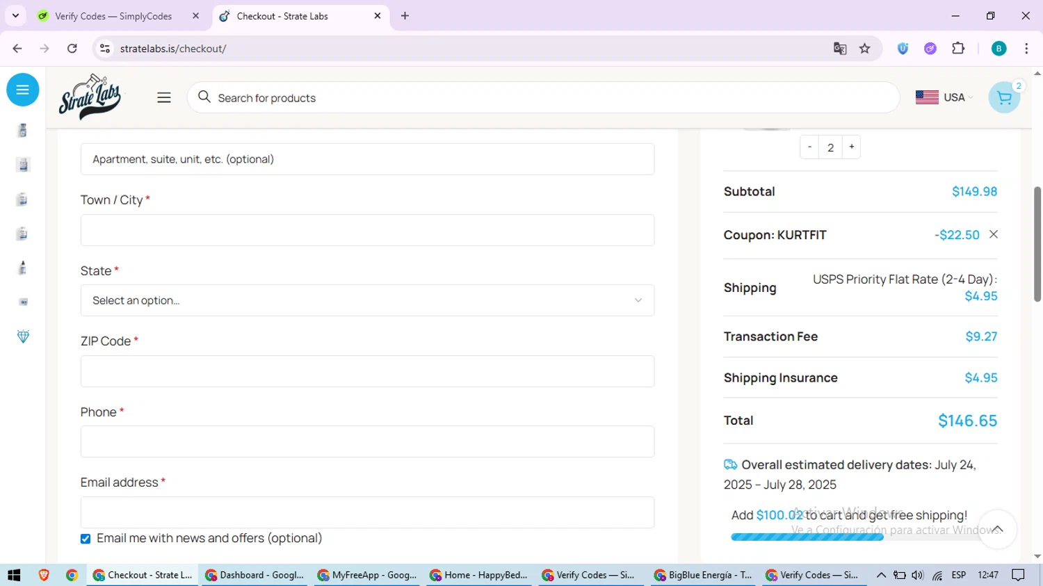Screen dimensions: 1043x586
Task: Click the scroll-to-top arrow button
Action: point(997,530)
